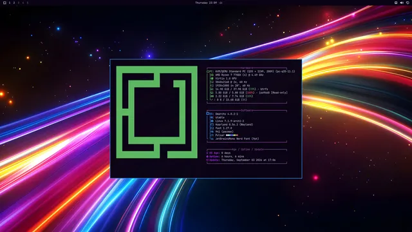Switch to workspace 3
The width and height of the screenshot is (412, 232).
point(19,3)
